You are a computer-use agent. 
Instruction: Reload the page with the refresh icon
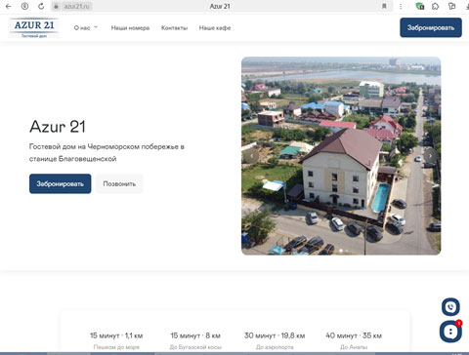41,6
